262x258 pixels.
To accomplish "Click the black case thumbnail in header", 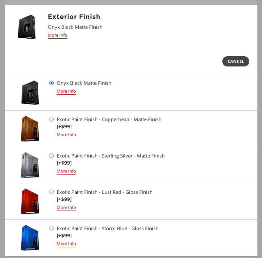I will click(x=27, y=27).
